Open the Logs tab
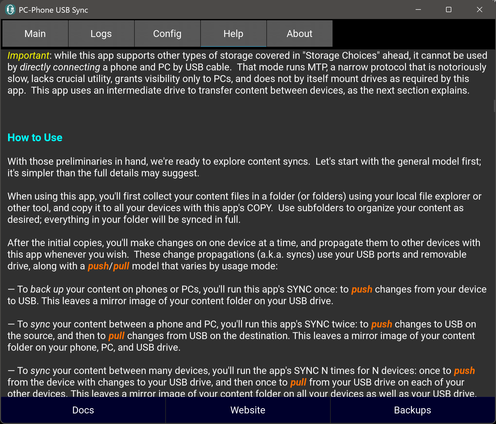 101,34
